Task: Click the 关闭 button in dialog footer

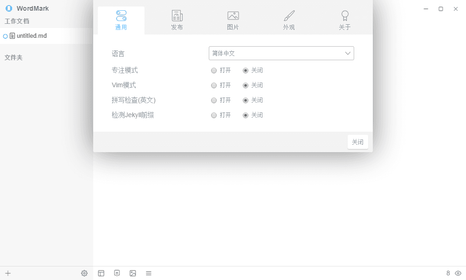Action: coord(357,142)
